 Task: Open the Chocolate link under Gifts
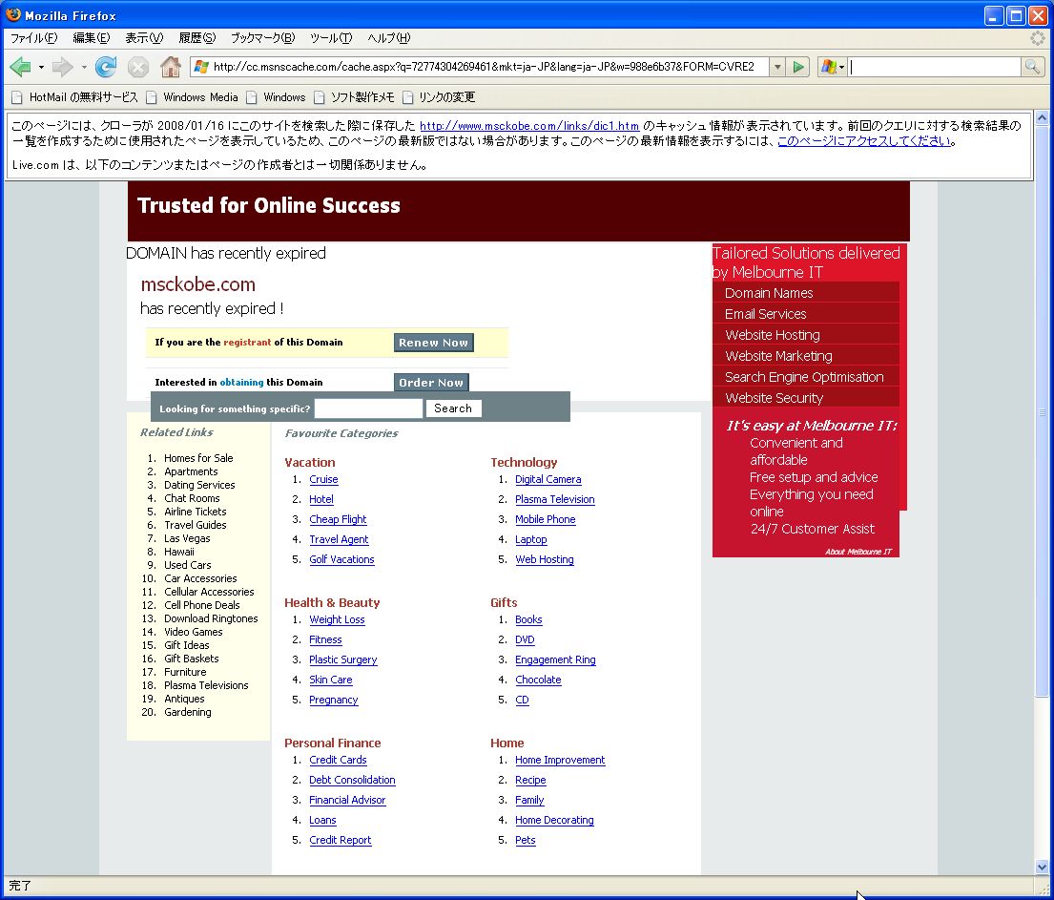538,680
